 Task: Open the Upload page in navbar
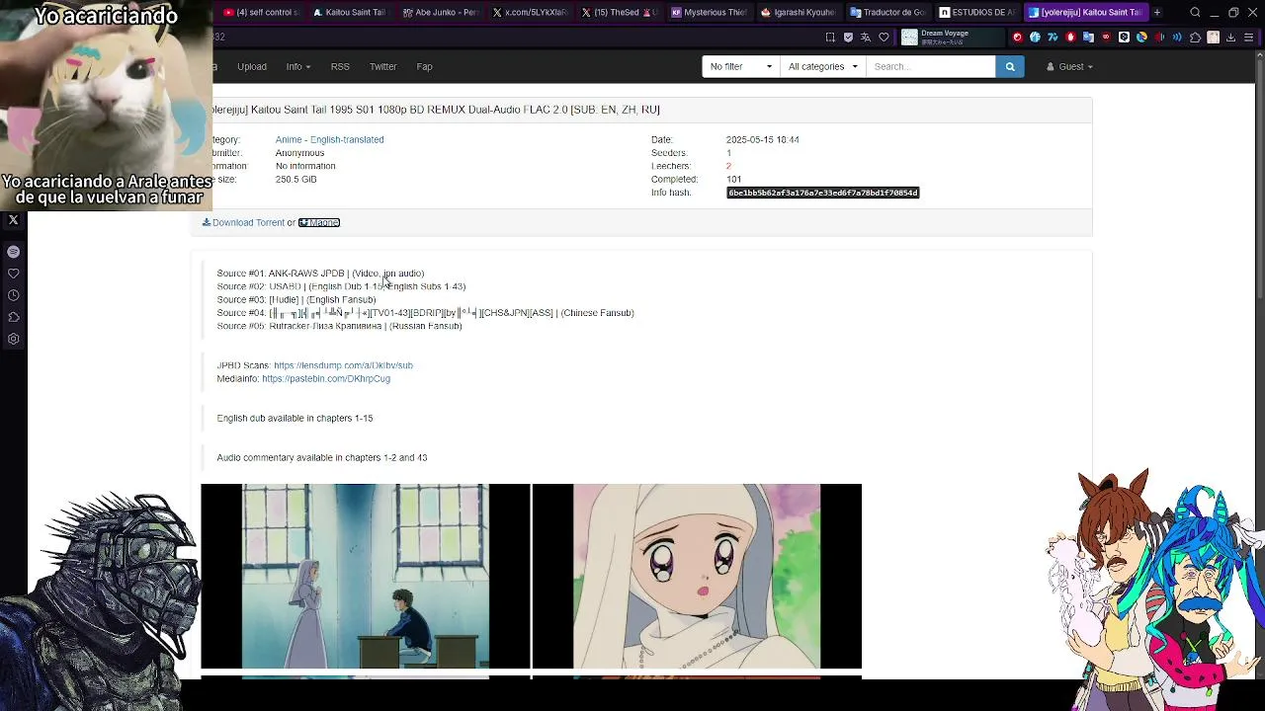click(x=252, y=66)
